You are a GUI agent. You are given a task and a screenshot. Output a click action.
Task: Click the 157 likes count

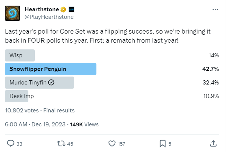[121, 144]
